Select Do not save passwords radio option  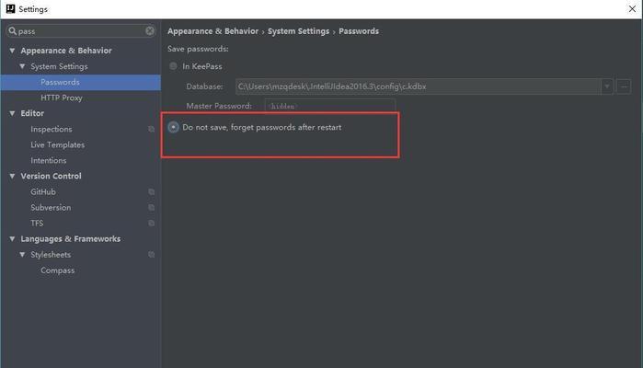[173, 127]
